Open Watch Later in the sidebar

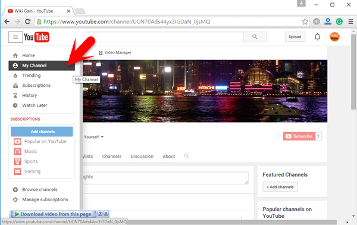coord(42,105)
